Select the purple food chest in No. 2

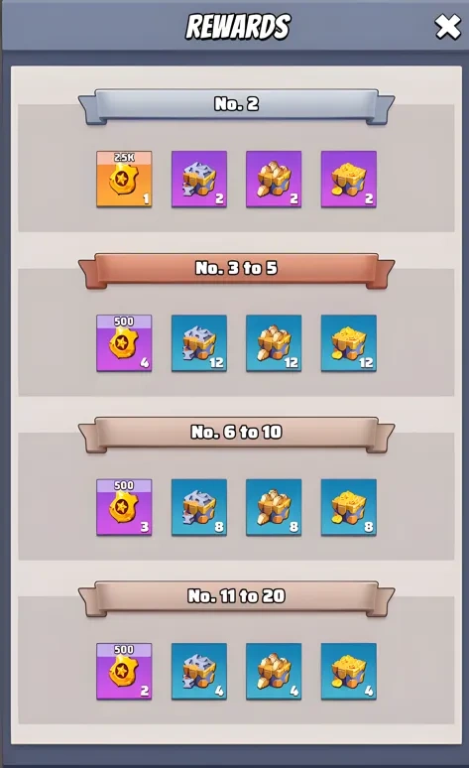(274, 180)
